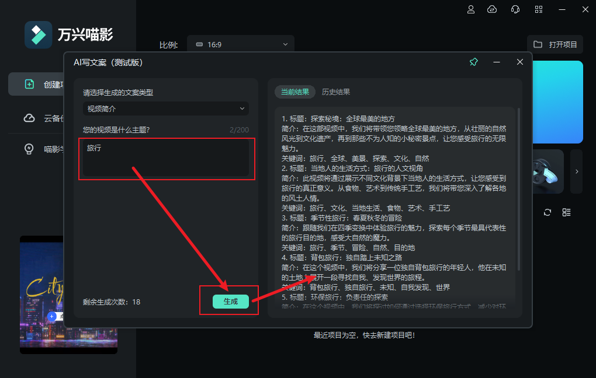Switch to list view layout icon
This screenshot has width=596, height=378.
point(566,212)
